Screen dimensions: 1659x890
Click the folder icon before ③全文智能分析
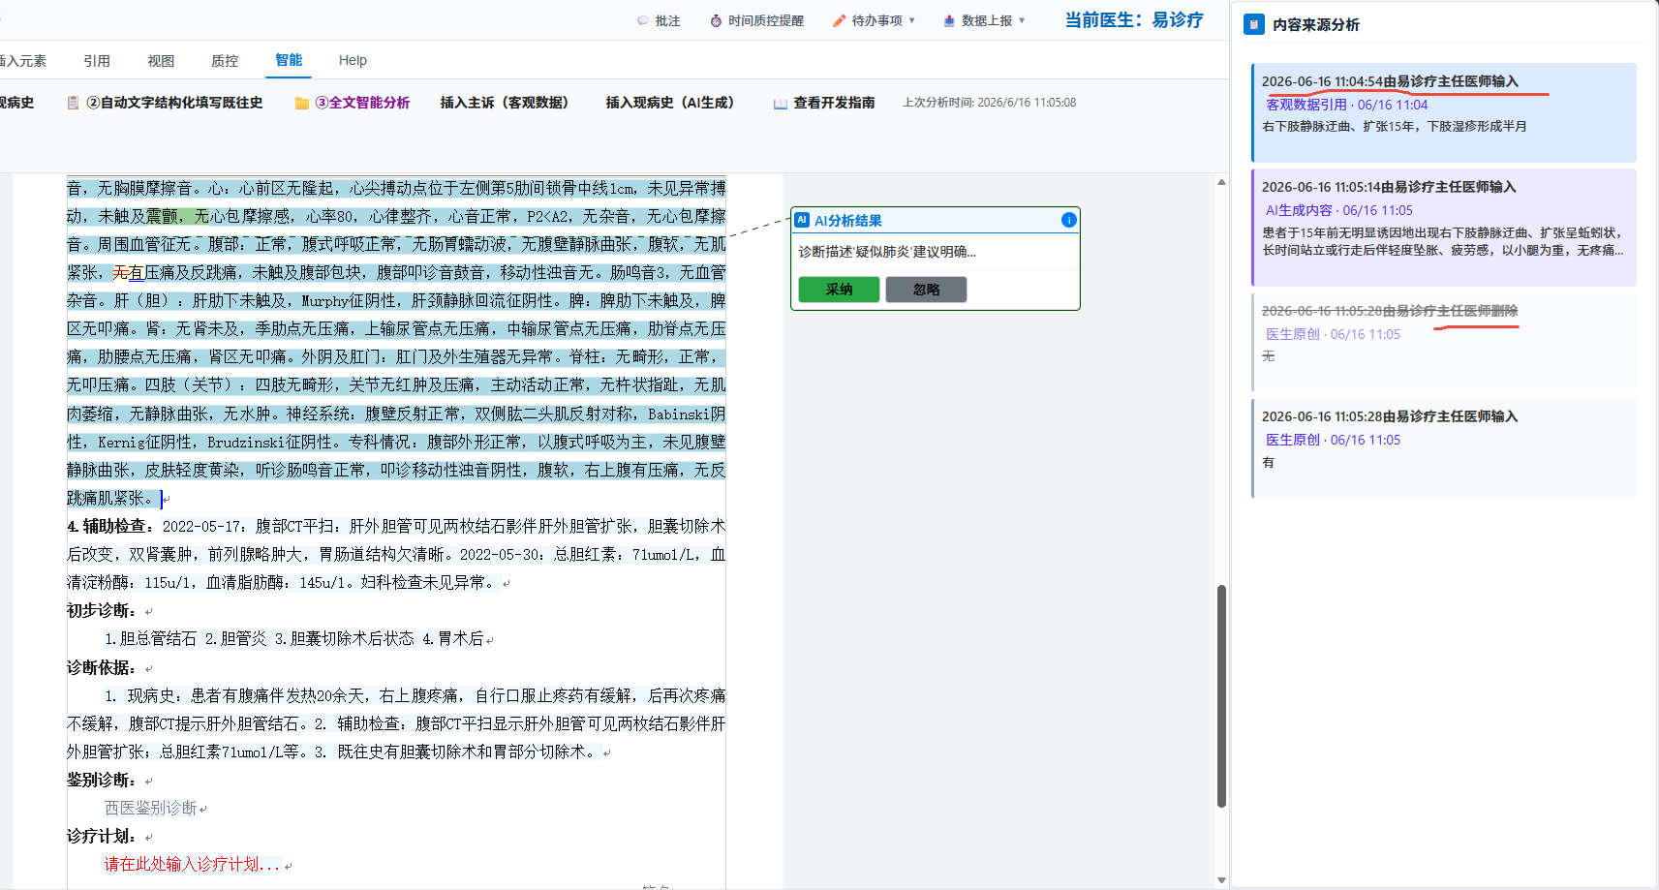click(302, 103)
